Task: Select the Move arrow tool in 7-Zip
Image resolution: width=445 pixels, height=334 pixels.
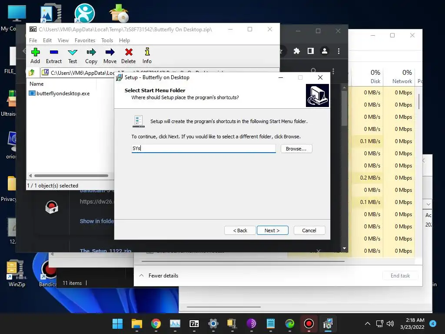Action: (110, 56)
